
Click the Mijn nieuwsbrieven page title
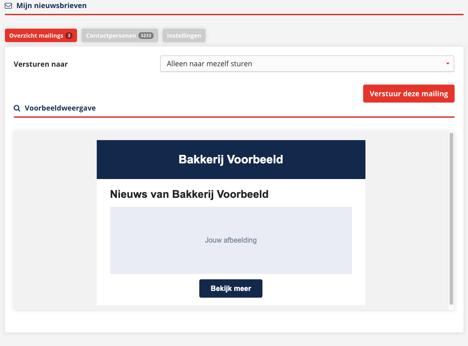[52, 6]
